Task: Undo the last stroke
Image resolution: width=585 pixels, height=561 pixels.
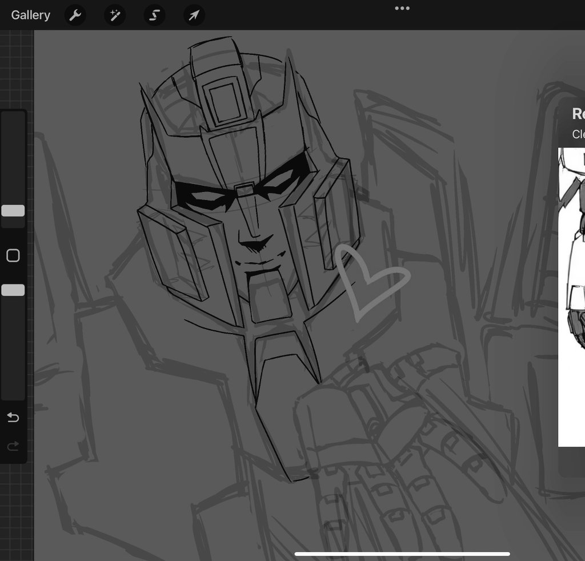Action: pyautogui.click(x=13, y=417)
